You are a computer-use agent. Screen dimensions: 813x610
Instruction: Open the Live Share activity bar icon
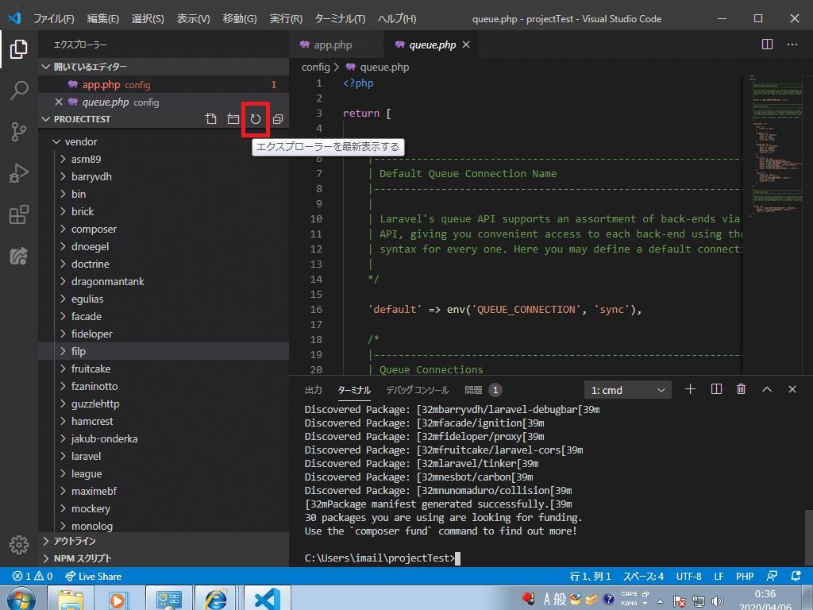(x=19, y=256)
